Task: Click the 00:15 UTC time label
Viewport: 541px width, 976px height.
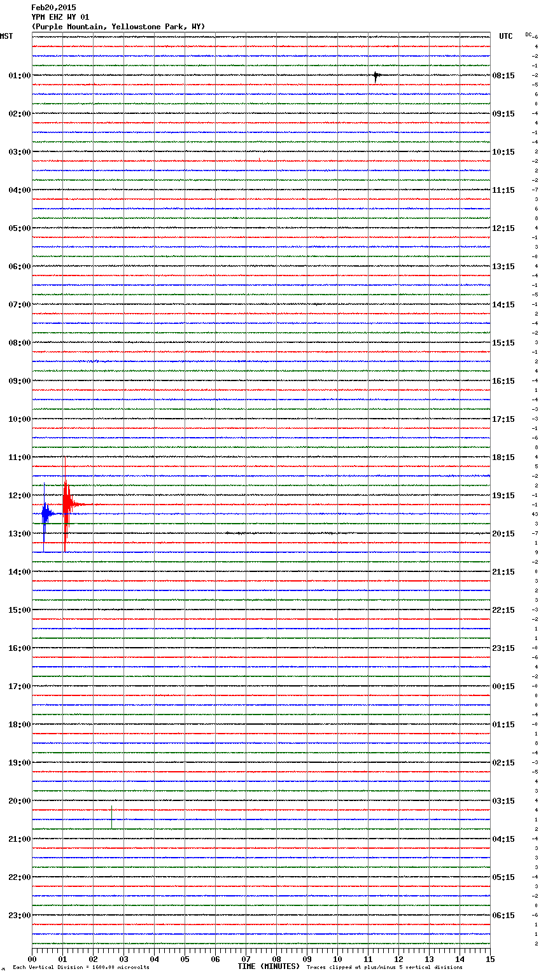Action: click(x=503, y=687)
